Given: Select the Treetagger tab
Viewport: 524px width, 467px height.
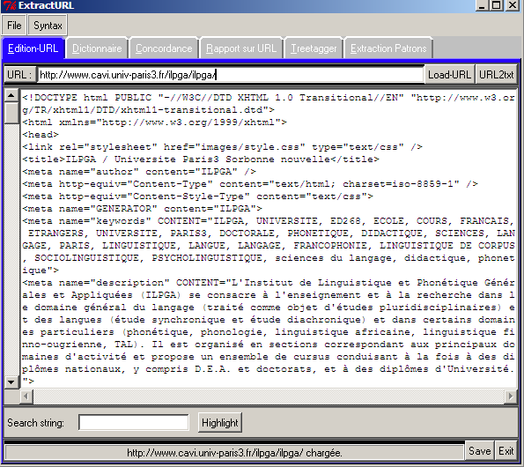Looking at the screenshot, I should 314,48.
